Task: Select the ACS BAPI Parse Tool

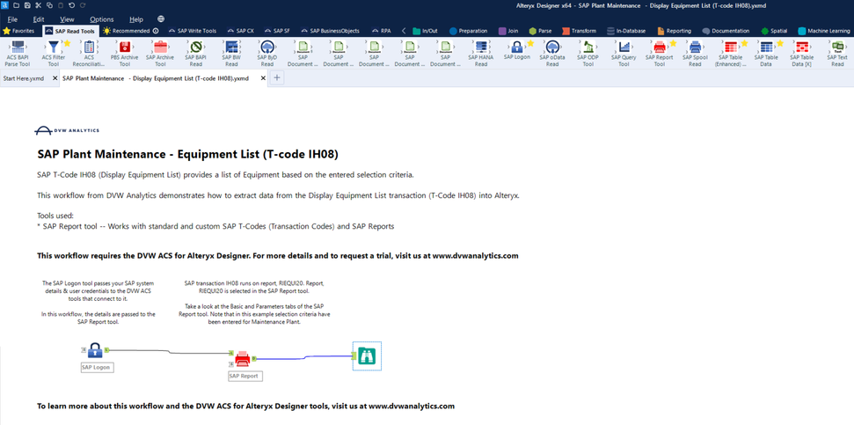Action: [18, 54]
